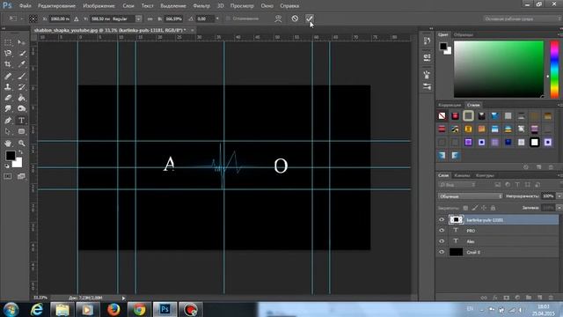This screenshot has height=317, width=563.
Task: Select the Paint Bucket tool
Action: point(21,98)
